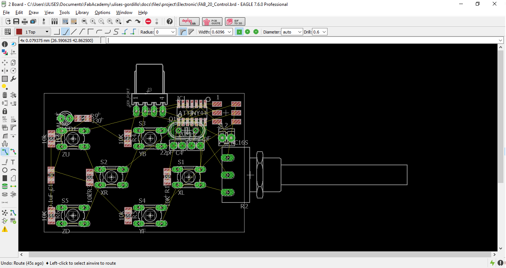Expand the Width dropdown
Viewport: 506px width, 268px height.
coord(230,32)
